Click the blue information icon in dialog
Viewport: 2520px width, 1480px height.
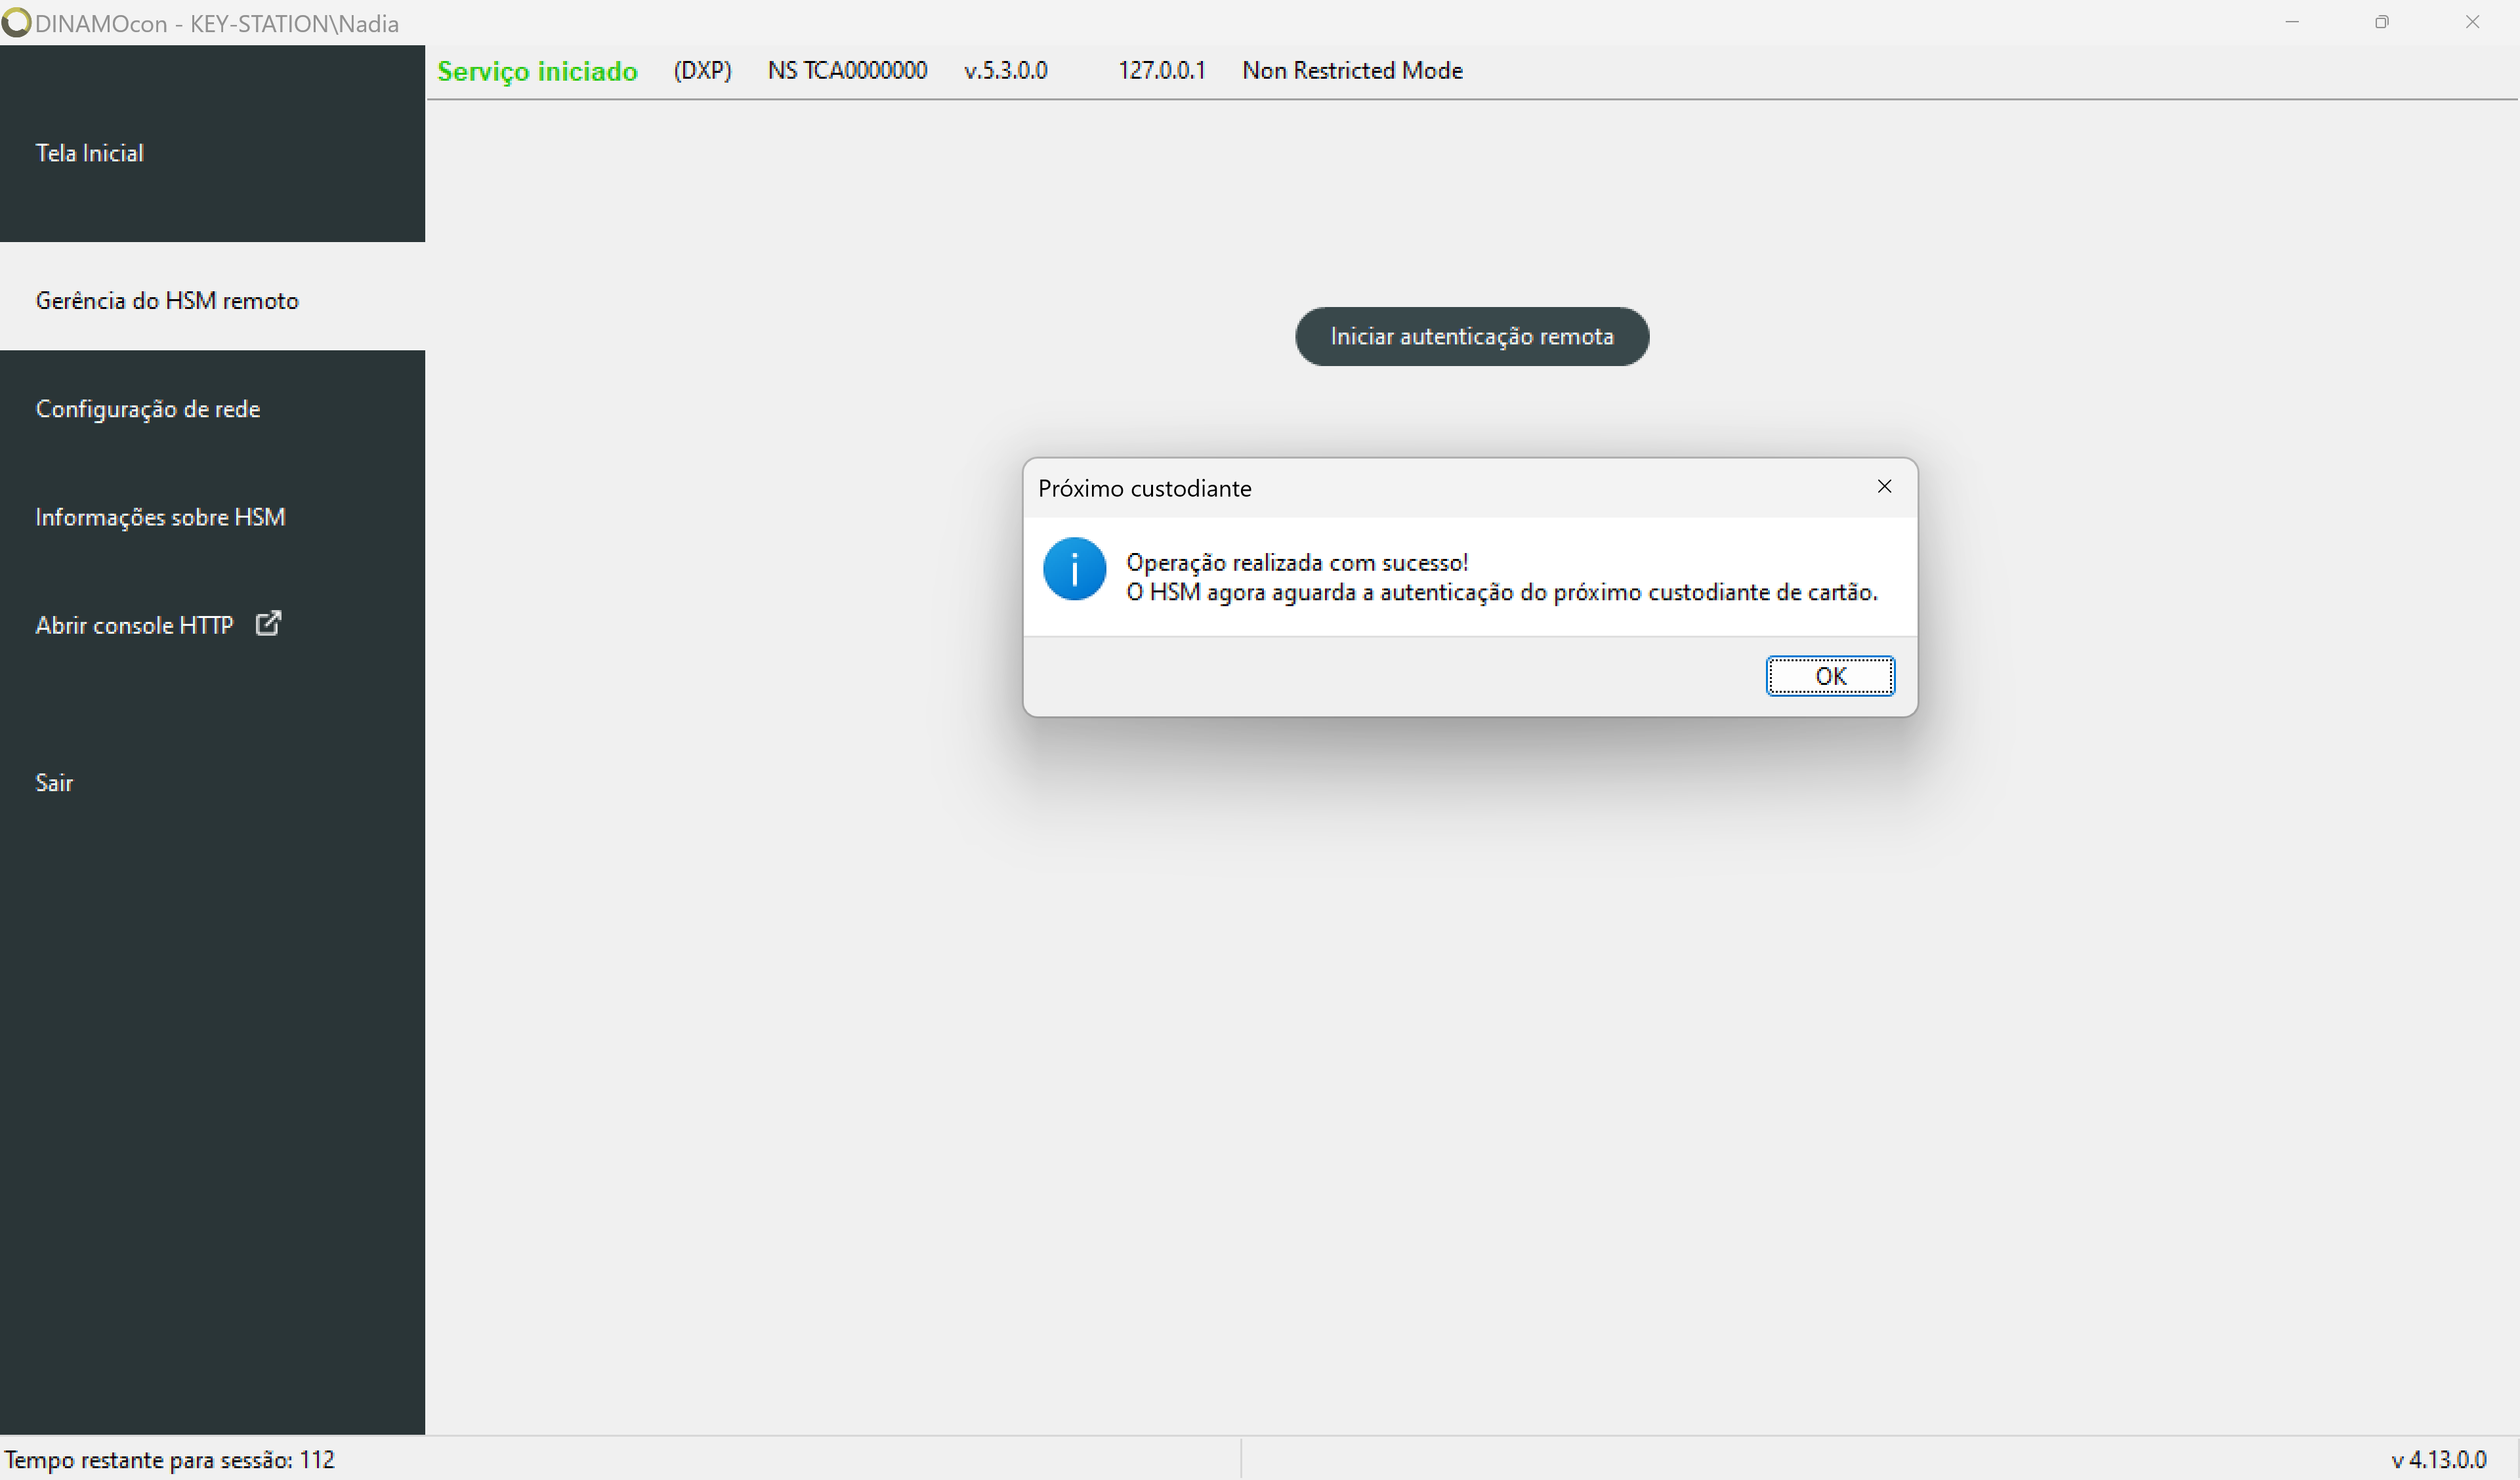pos(1074,569)
